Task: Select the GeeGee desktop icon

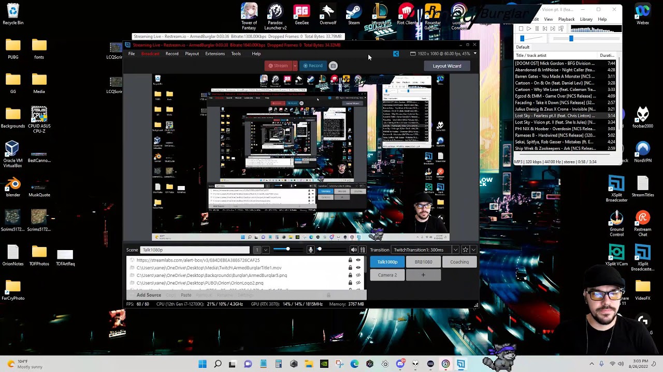Action: click(x=301, y=14)
